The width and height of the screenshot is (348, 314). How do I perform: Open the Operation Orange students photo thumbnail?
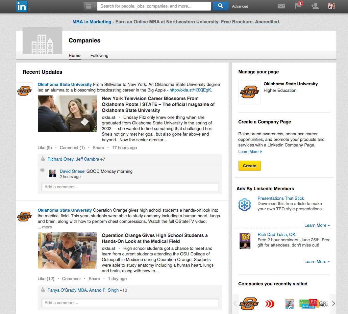(67, 250)
